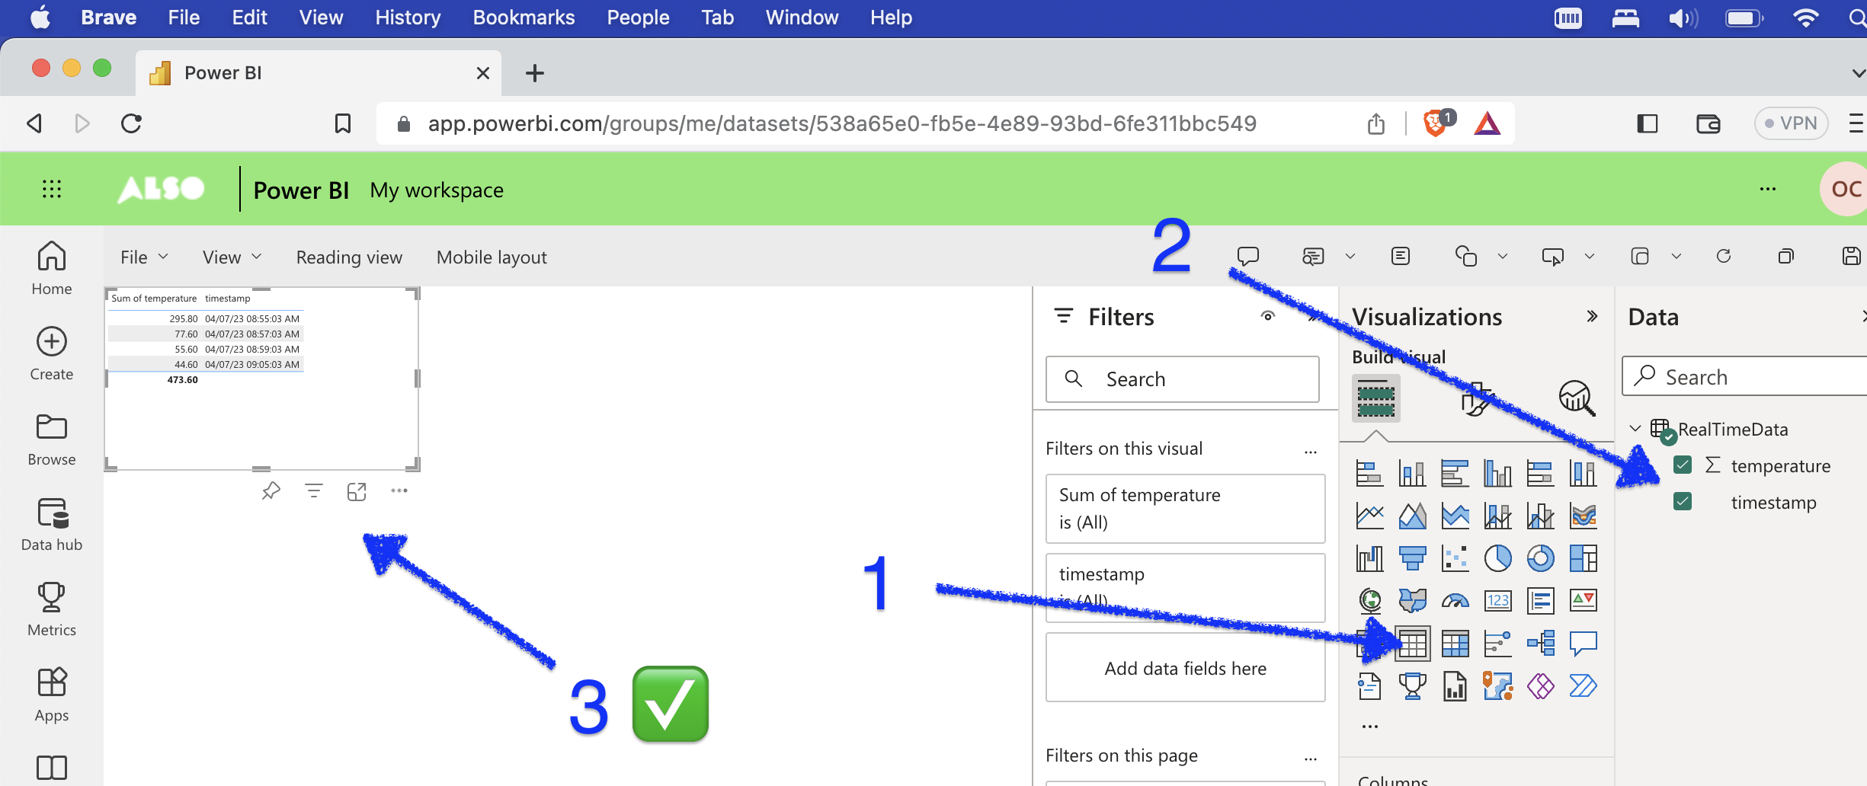Open the History menu in the menu bar
The height and width of the screenshot is (786, 1867).
point(408,18)
